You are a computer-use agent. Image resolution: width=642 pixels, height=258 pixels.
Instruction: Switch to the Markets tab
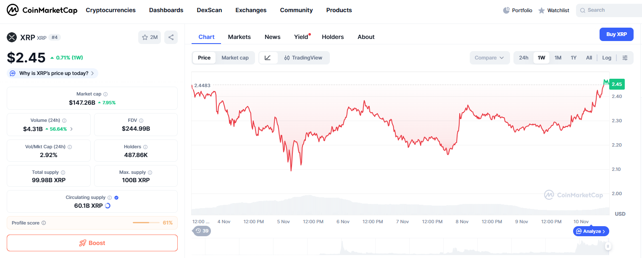click(239, 37)
